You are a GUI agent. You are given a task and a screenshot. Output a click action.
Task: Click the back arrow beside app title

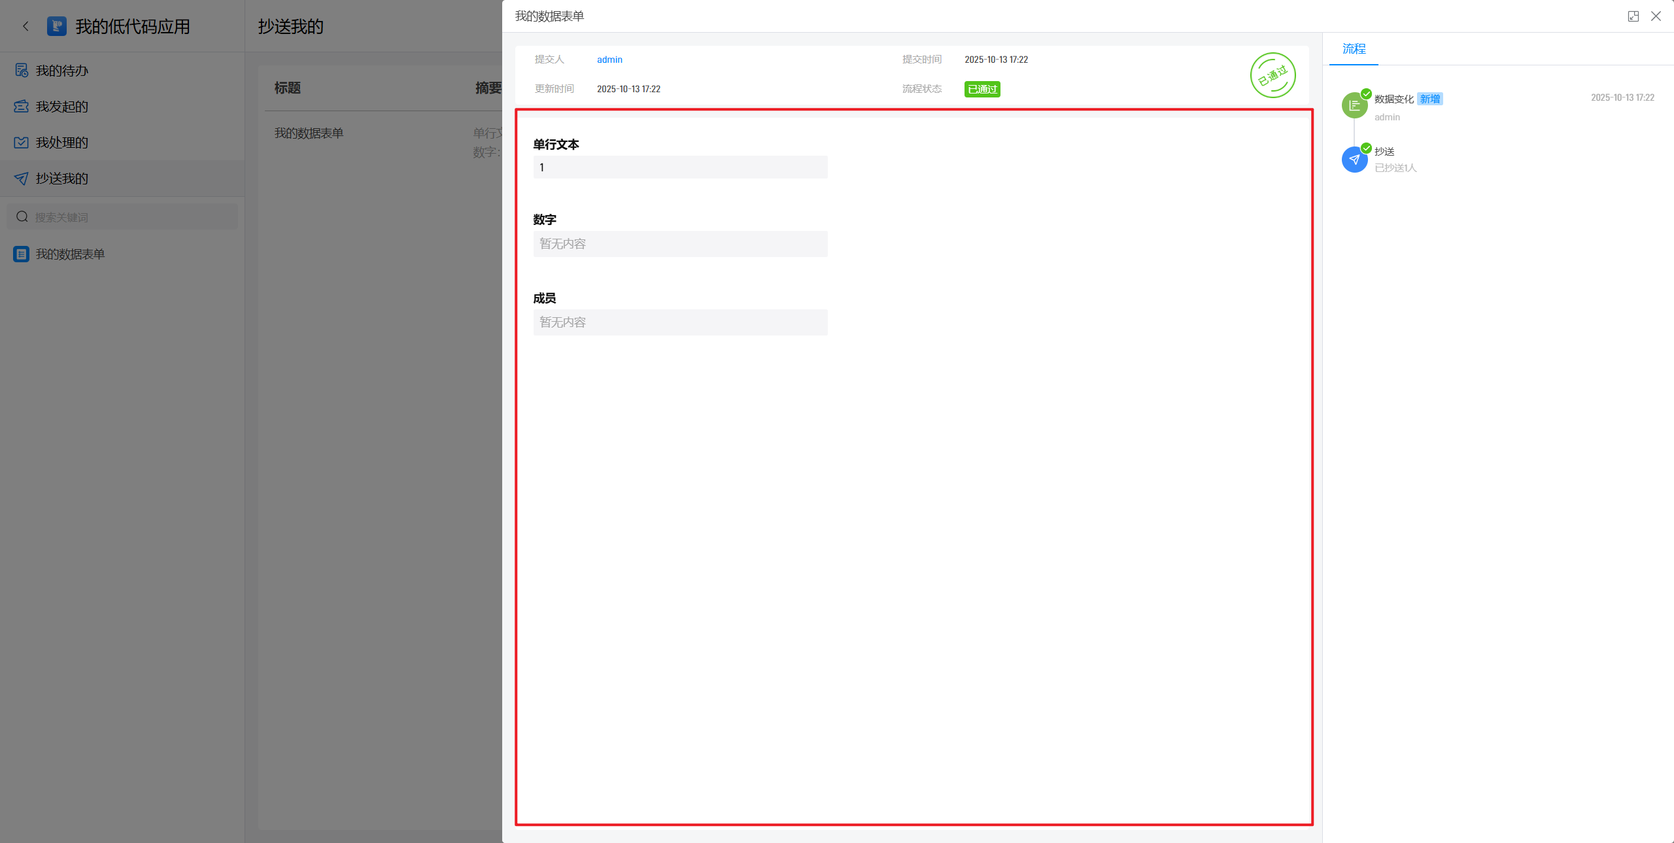pos(26,26)
